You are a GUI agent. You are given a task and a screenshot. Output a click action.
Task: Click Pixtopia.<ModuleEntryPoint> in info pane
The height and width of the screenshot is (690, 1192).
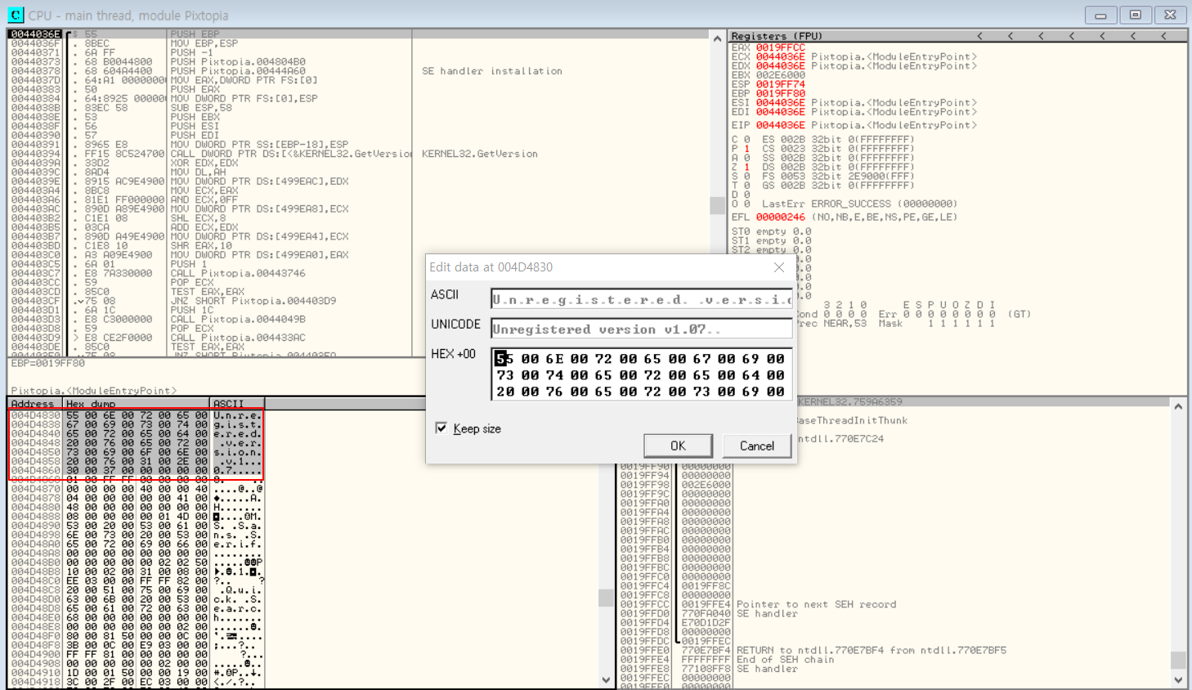coord(93,391)
